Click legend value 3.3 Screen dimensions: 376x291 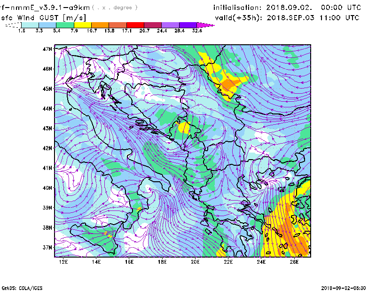(x=39, y=31)
